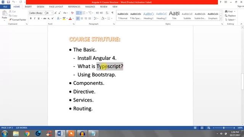Center align text

click(x=82, y=19)
